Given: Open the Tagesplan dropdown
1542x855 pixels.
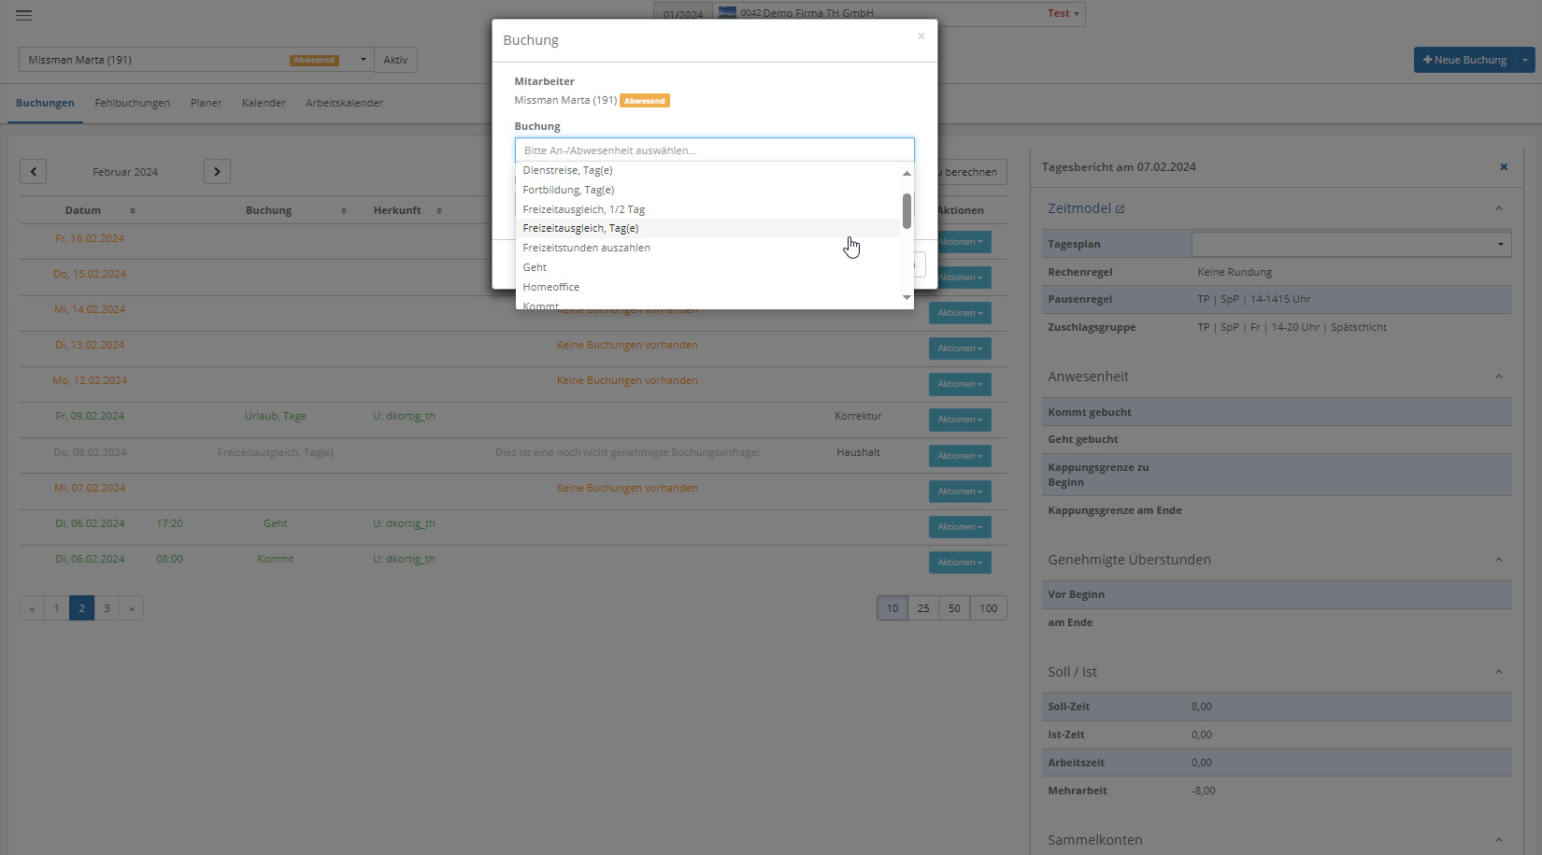Looking at the screenshot, I should (1350, 245).
